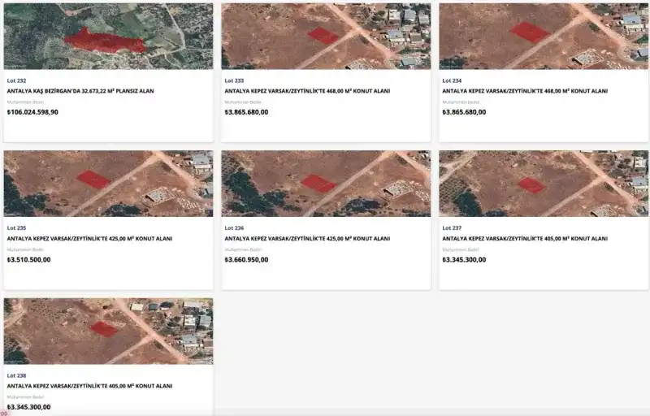Open the Lot 234 468,00 m² listing title
This screenshot has height=416, width=650.
(525, 92)
